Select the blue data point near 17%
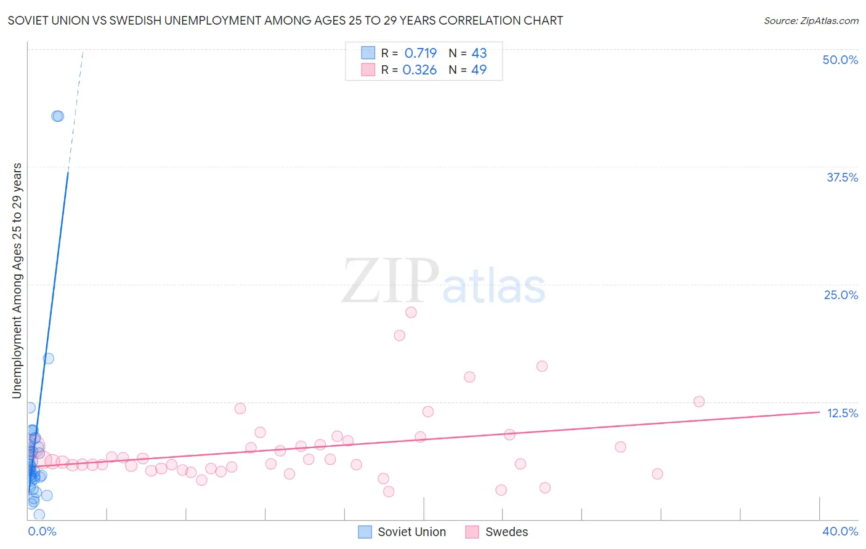Viewport: 866px width, 549px height. pyautogui.click(x=48, y=358)
